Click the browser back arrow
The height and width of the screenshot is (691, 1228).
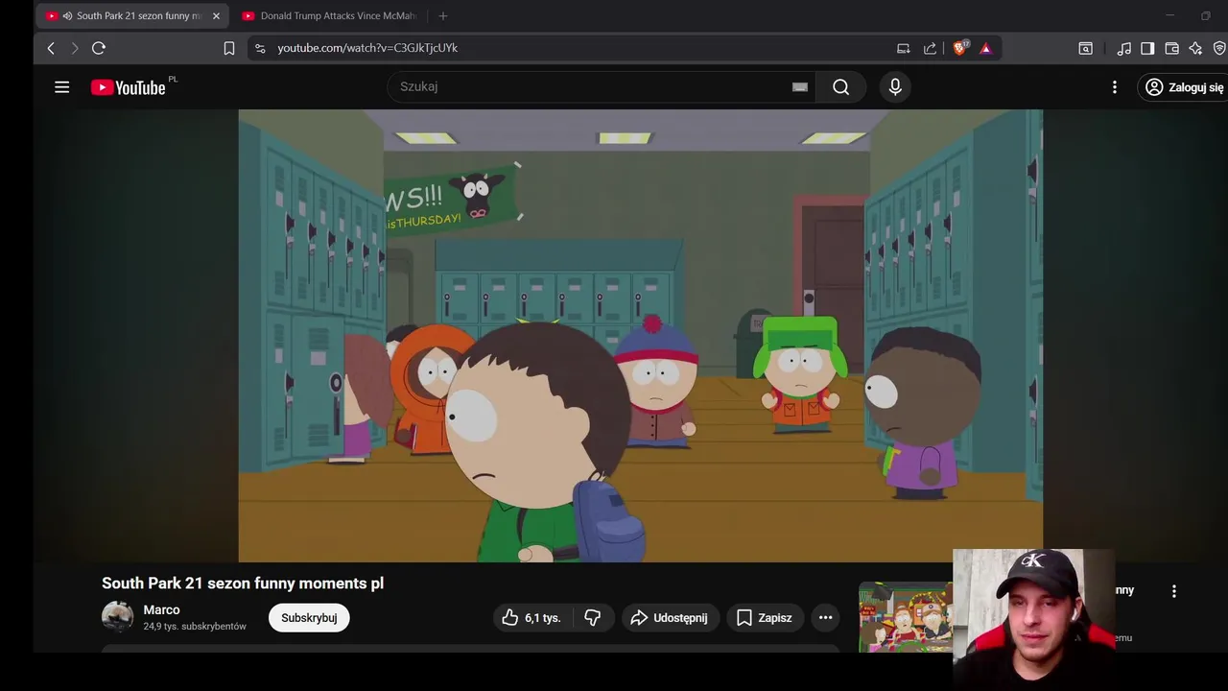[x=51, y=48]
